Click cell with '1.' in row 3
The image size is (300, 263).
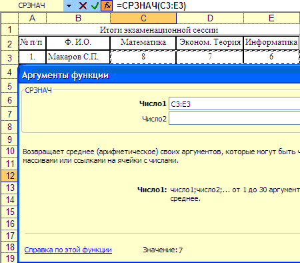[x=32, y=57]
